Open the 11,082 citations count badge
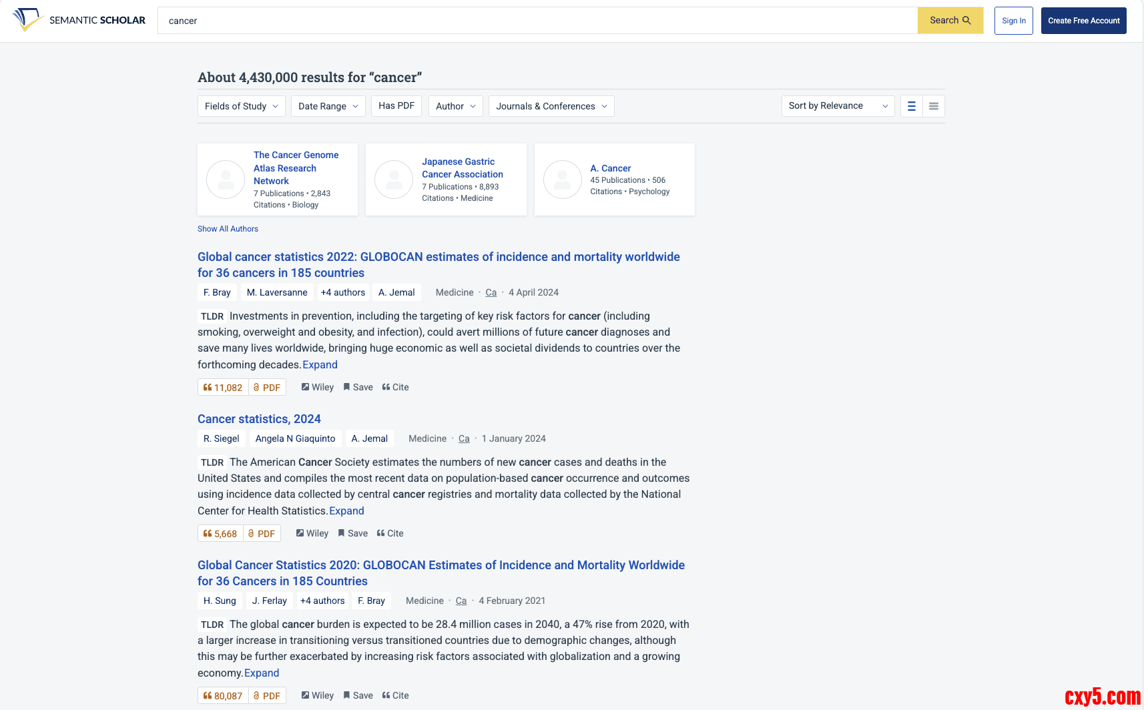Screen dimensions: 1144x710 223,388
